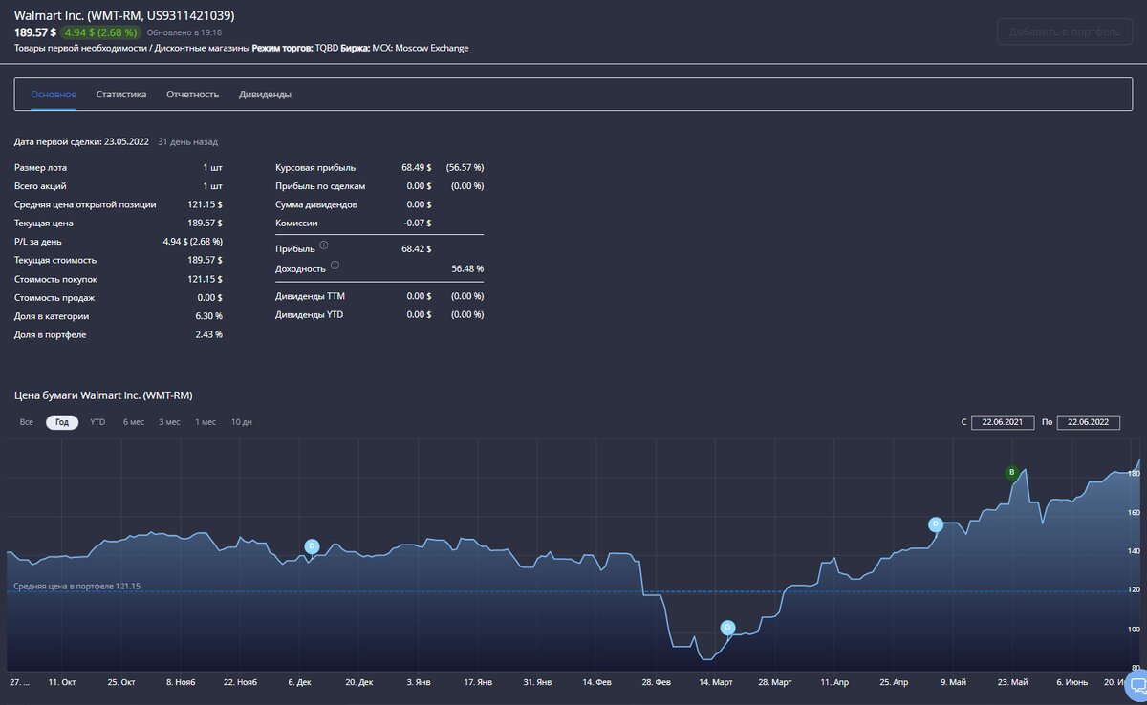The image size is (1147, 705).
Task: Click the green 4.94 $ (2.68 %) badge
Action: pyautogui.click(x=100, y=32)
